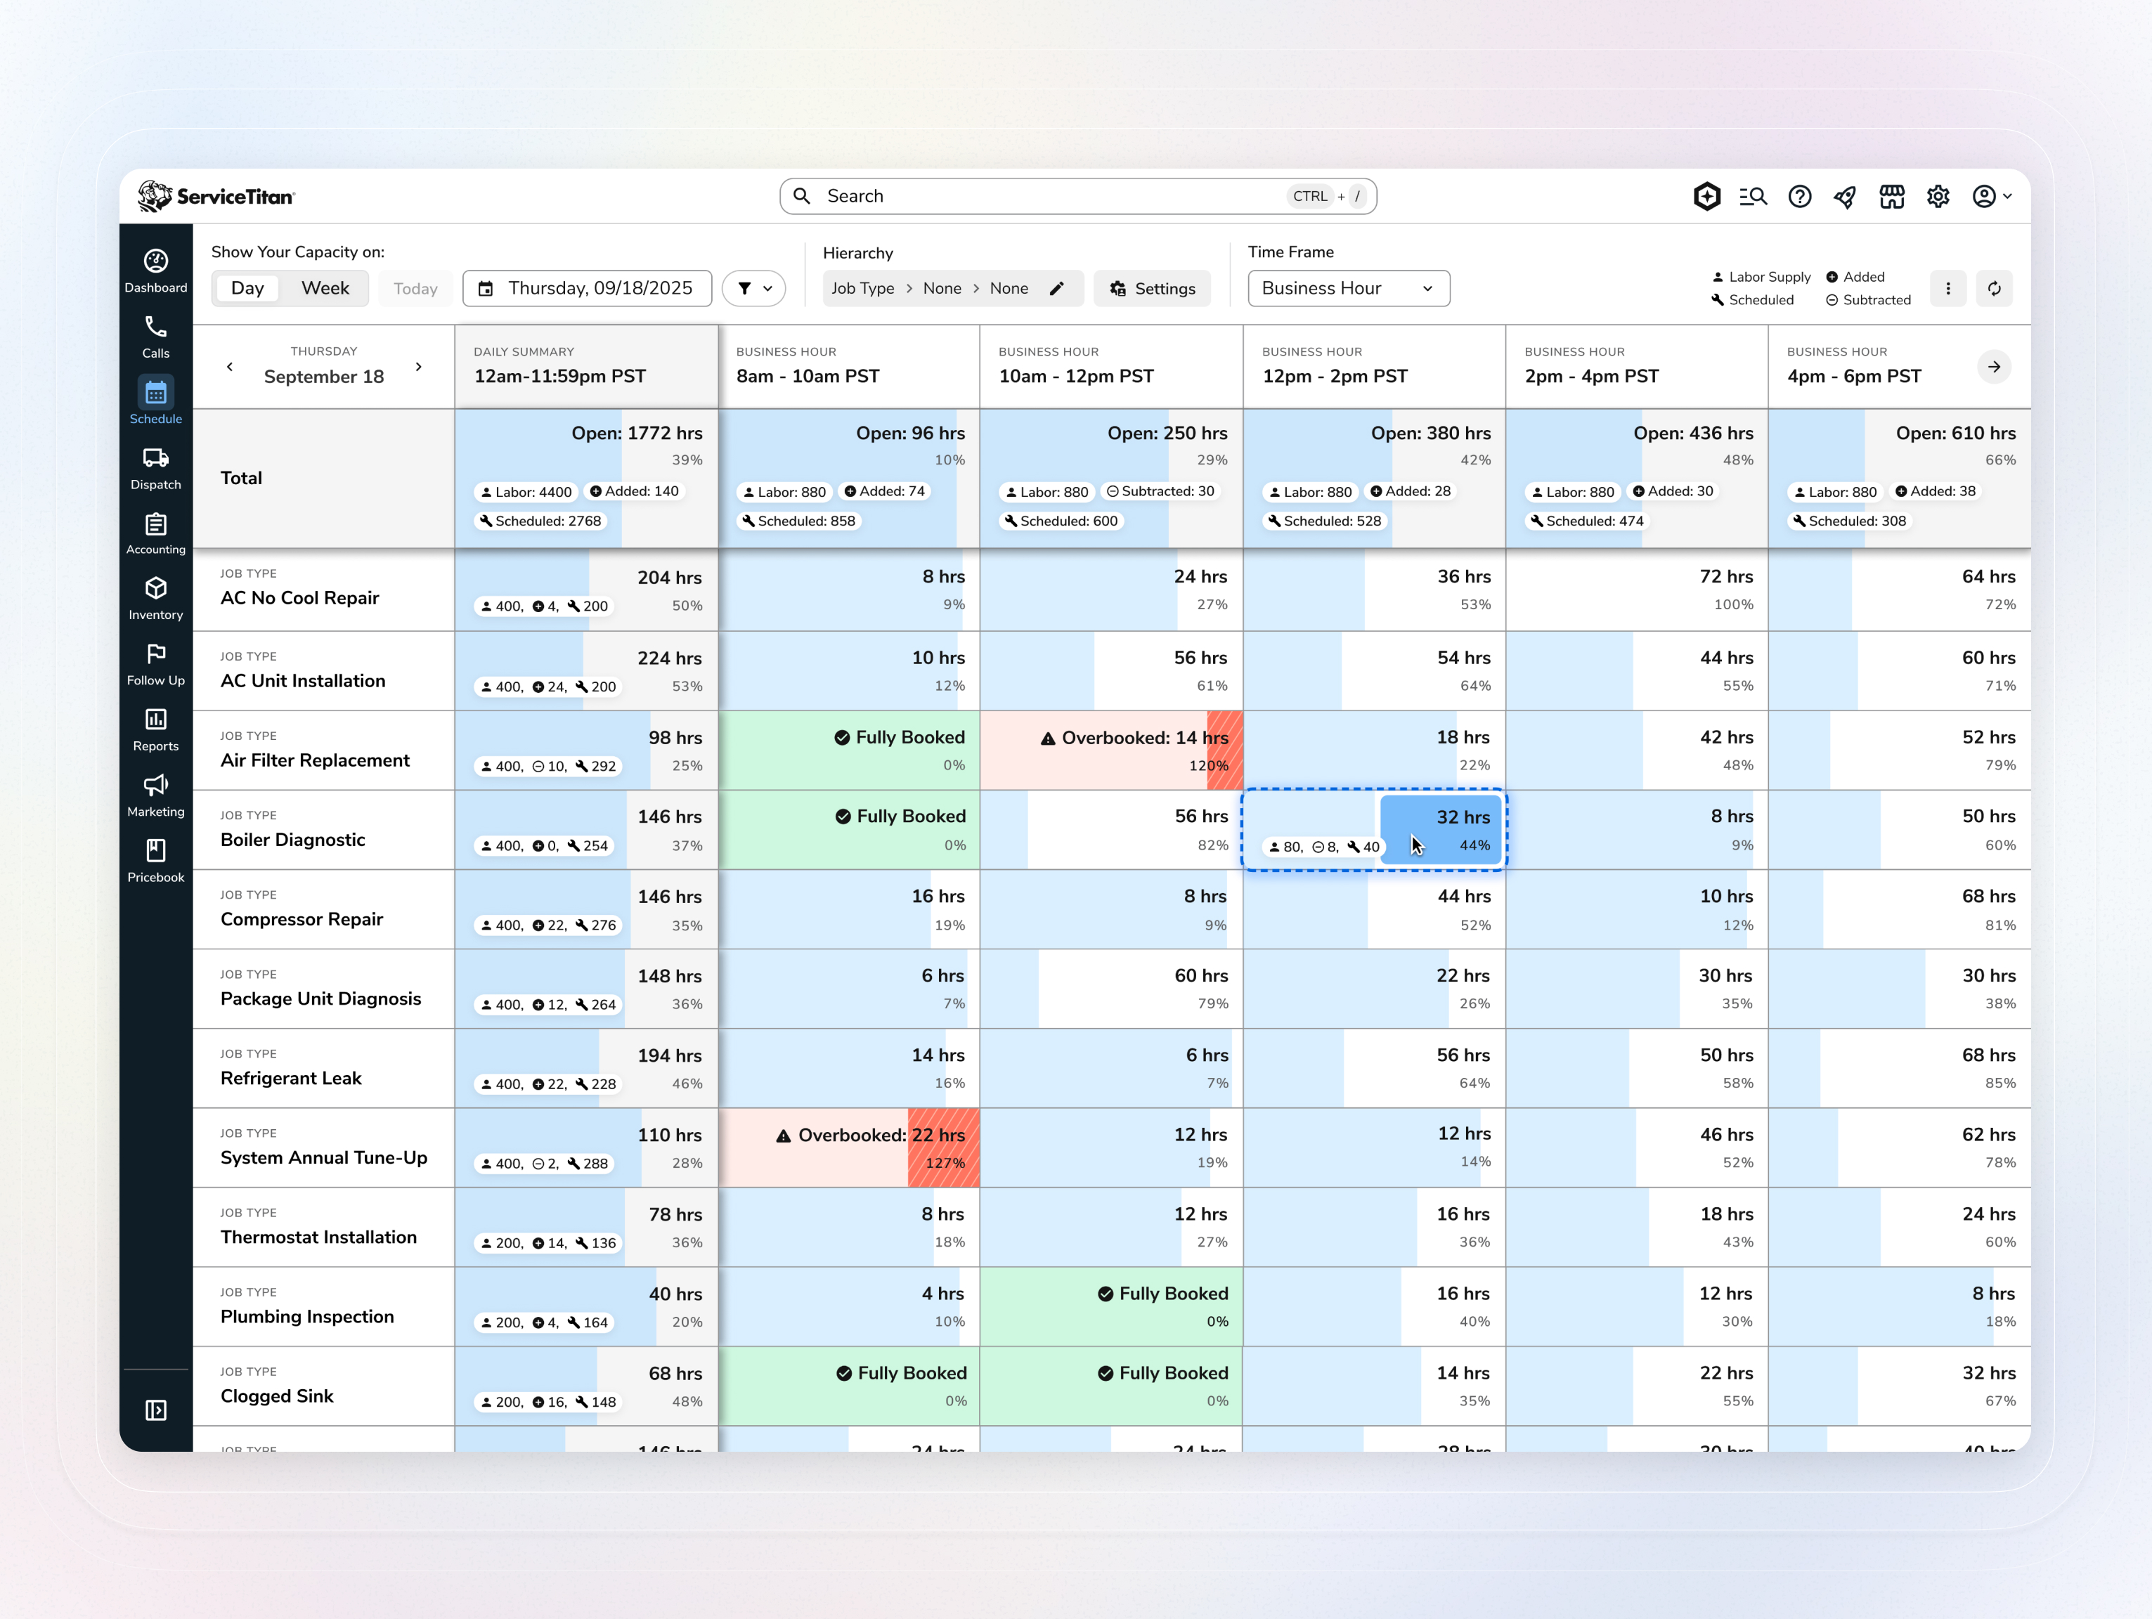This screenshot has width=2152, height=1619.
Task: Click the hexagon Titan icon
Action: pos(1706,197)
